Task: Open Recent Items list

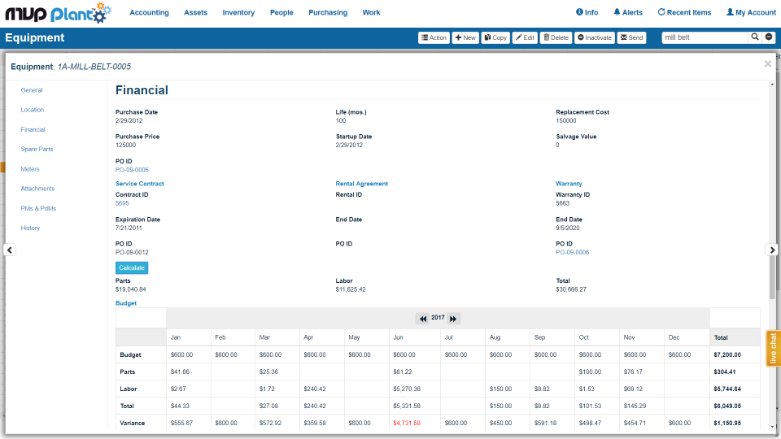Action: pyautogui.click(x=683, y=12)
